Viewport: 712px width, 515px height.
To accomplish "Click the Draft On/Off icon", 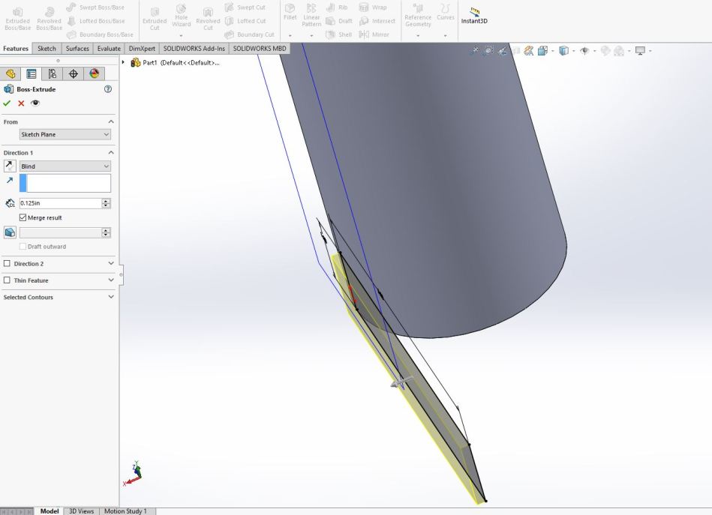I will [11, 232].
